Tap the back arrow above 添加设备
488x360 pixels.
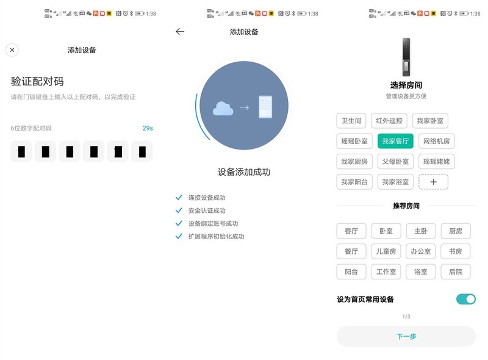coord(180,31)
